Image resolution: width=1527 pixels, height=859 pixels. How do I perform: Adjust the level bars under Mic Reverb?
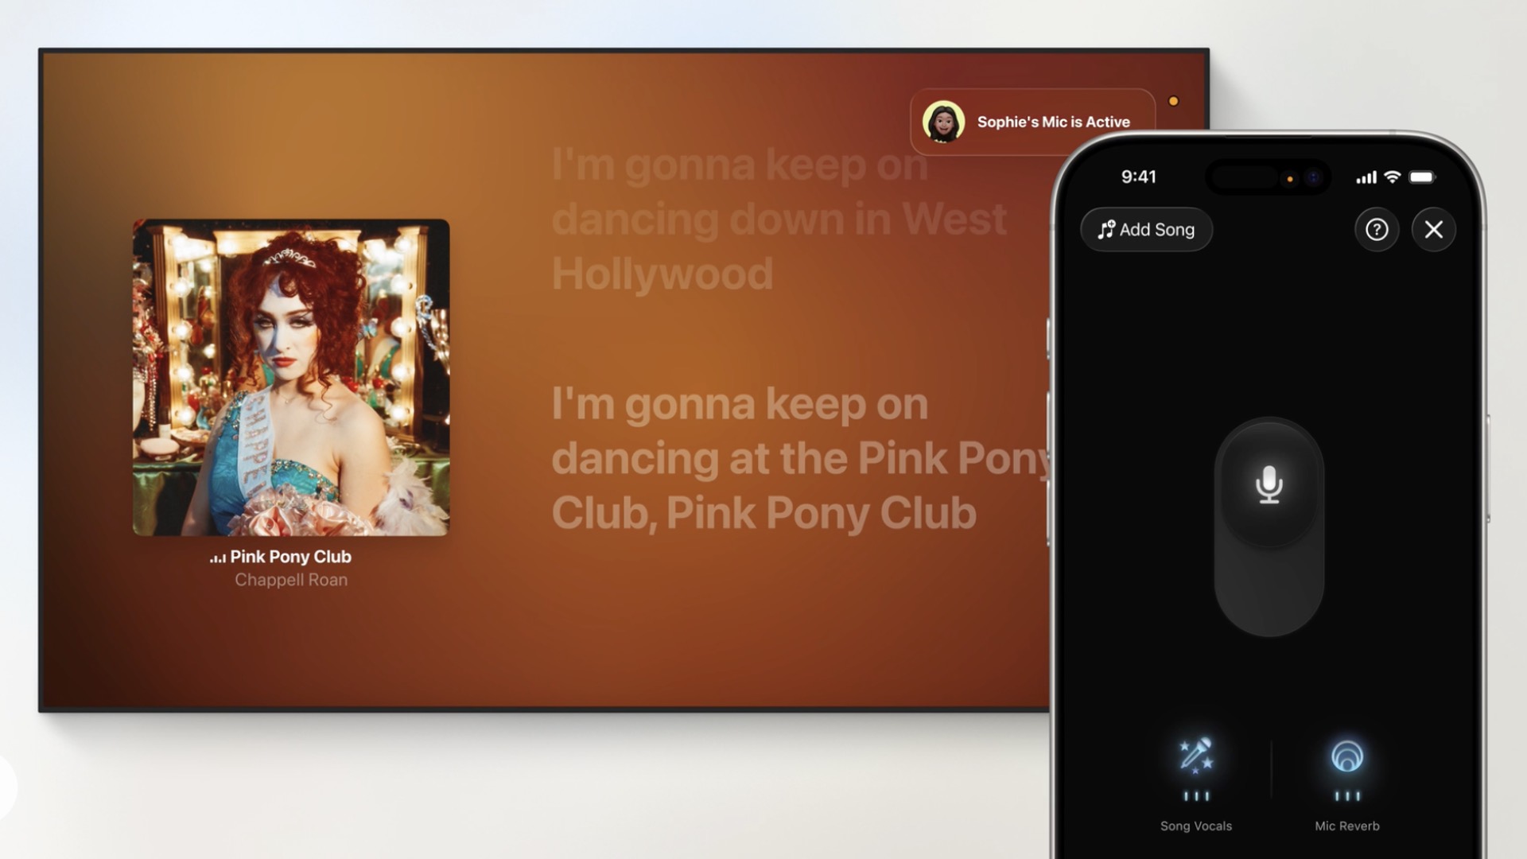point(1346,796)
